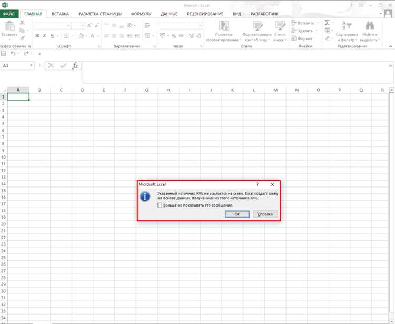
Task: Switch to the ФОРМУЛЫ tab
Action: coord(141,14)
